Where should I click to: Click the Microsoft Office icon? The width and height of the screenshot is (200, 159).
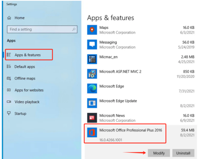92,132
